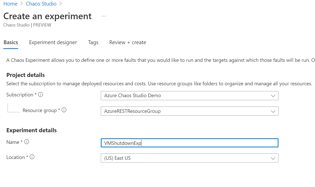
Task: Switch to the Experiment designer tab
Action: tap(53, 42)
